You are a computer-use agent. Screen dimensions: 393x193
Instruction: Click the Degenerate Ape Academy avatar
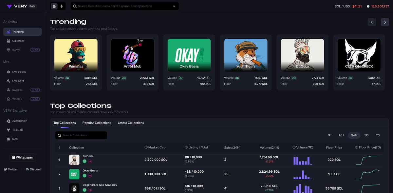[74, 188]
